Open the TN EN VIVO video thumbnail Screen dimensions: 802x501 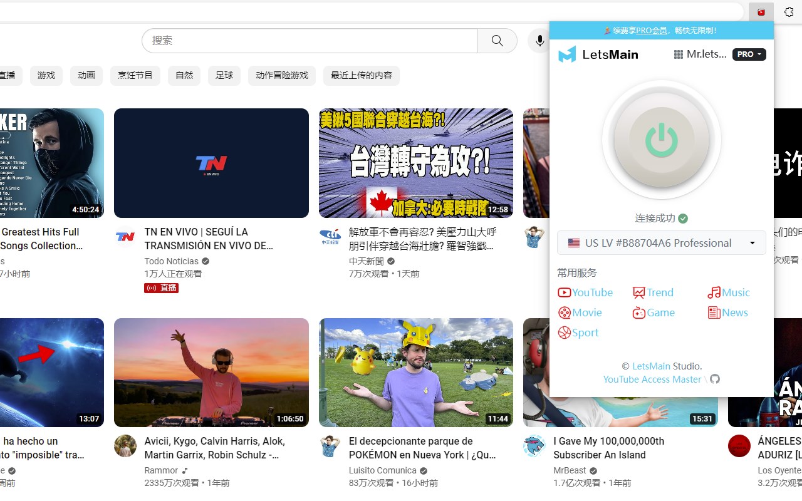211,163
